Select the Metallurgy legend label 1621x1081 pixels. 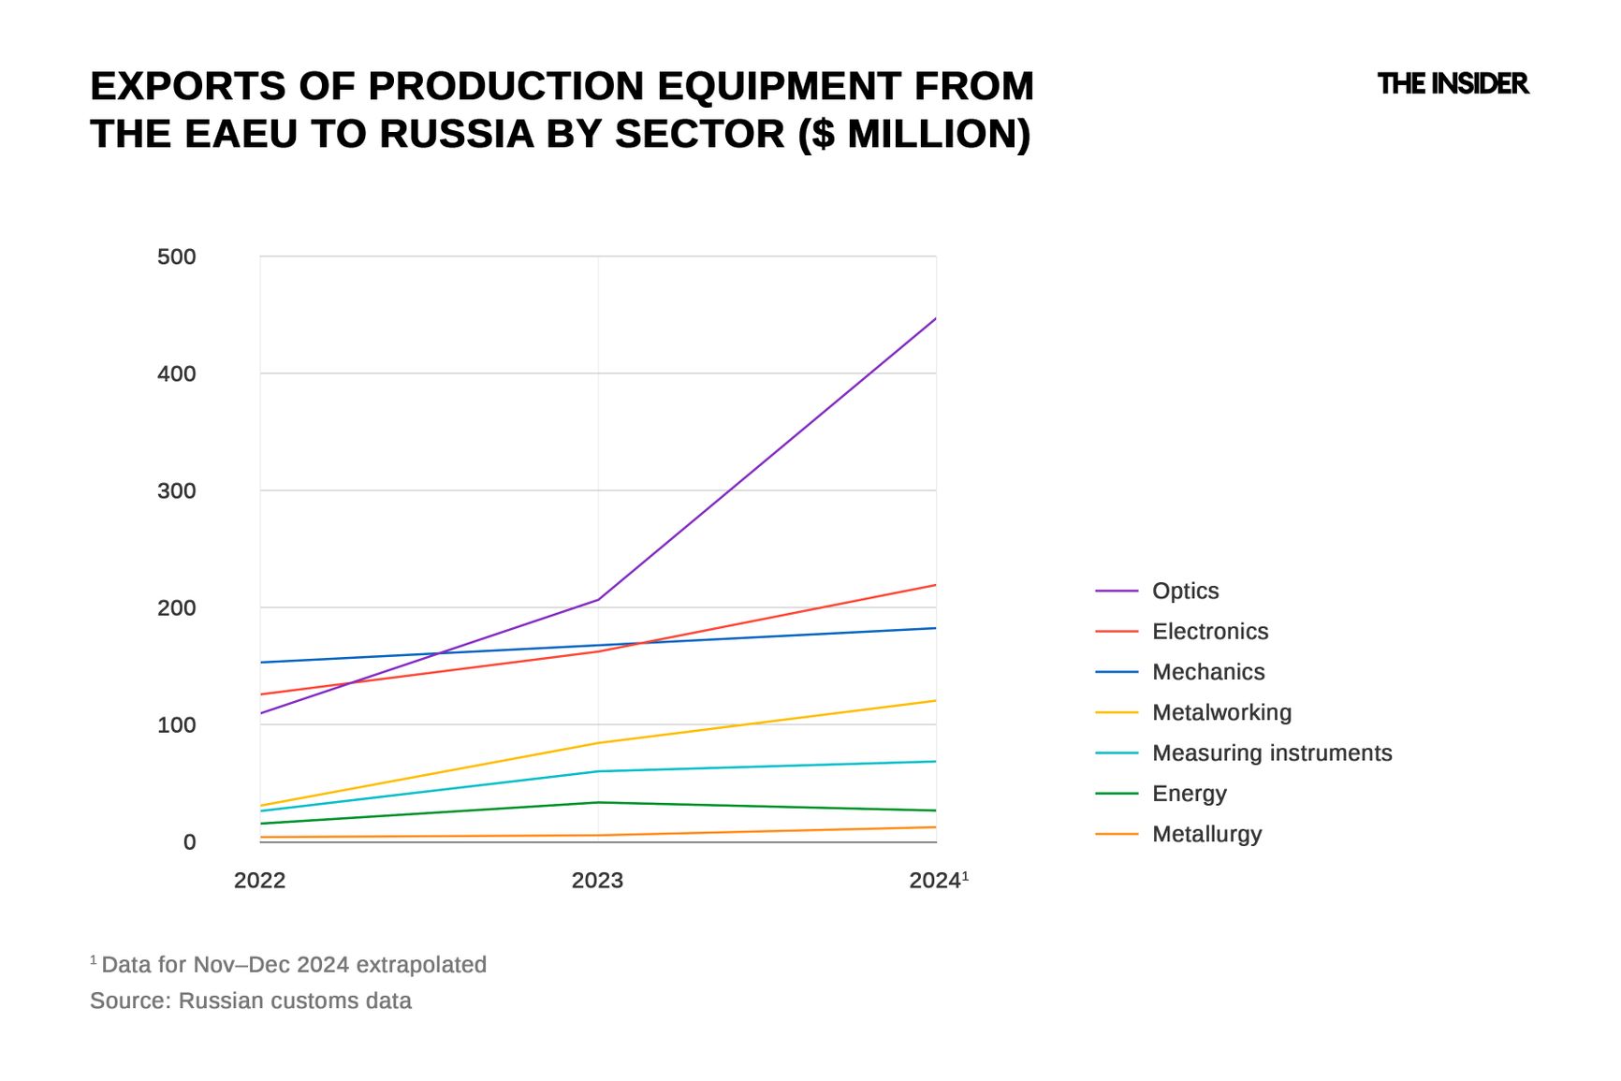pos(1206,834)
